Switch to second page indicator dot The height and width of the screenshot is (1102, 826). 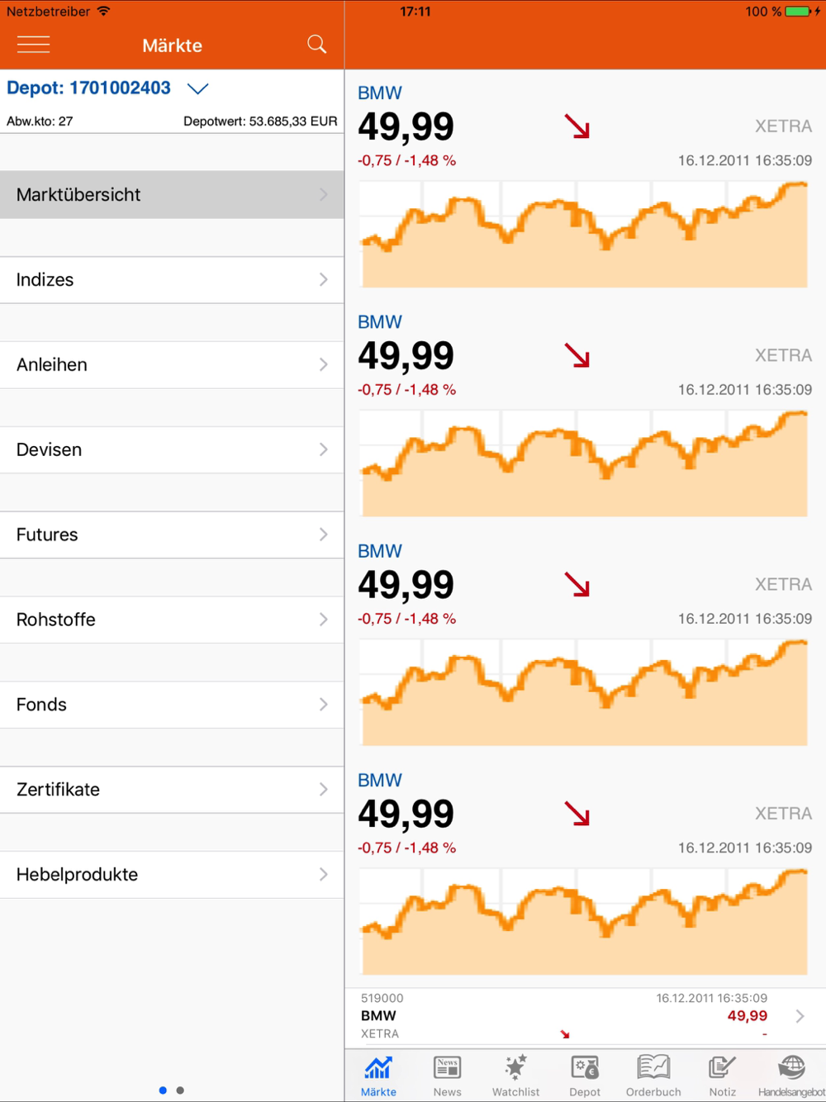pos(180,1090)
